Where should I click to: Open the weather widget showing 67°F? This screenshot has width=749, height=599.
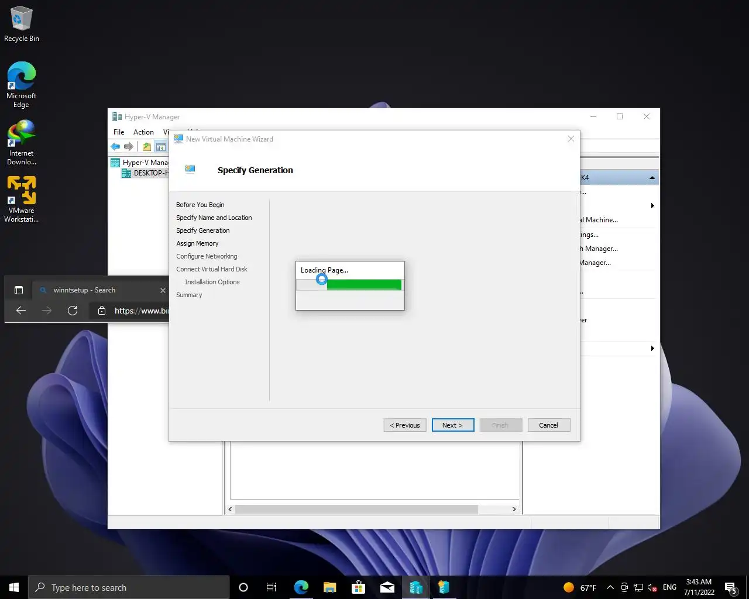point(580,587)
